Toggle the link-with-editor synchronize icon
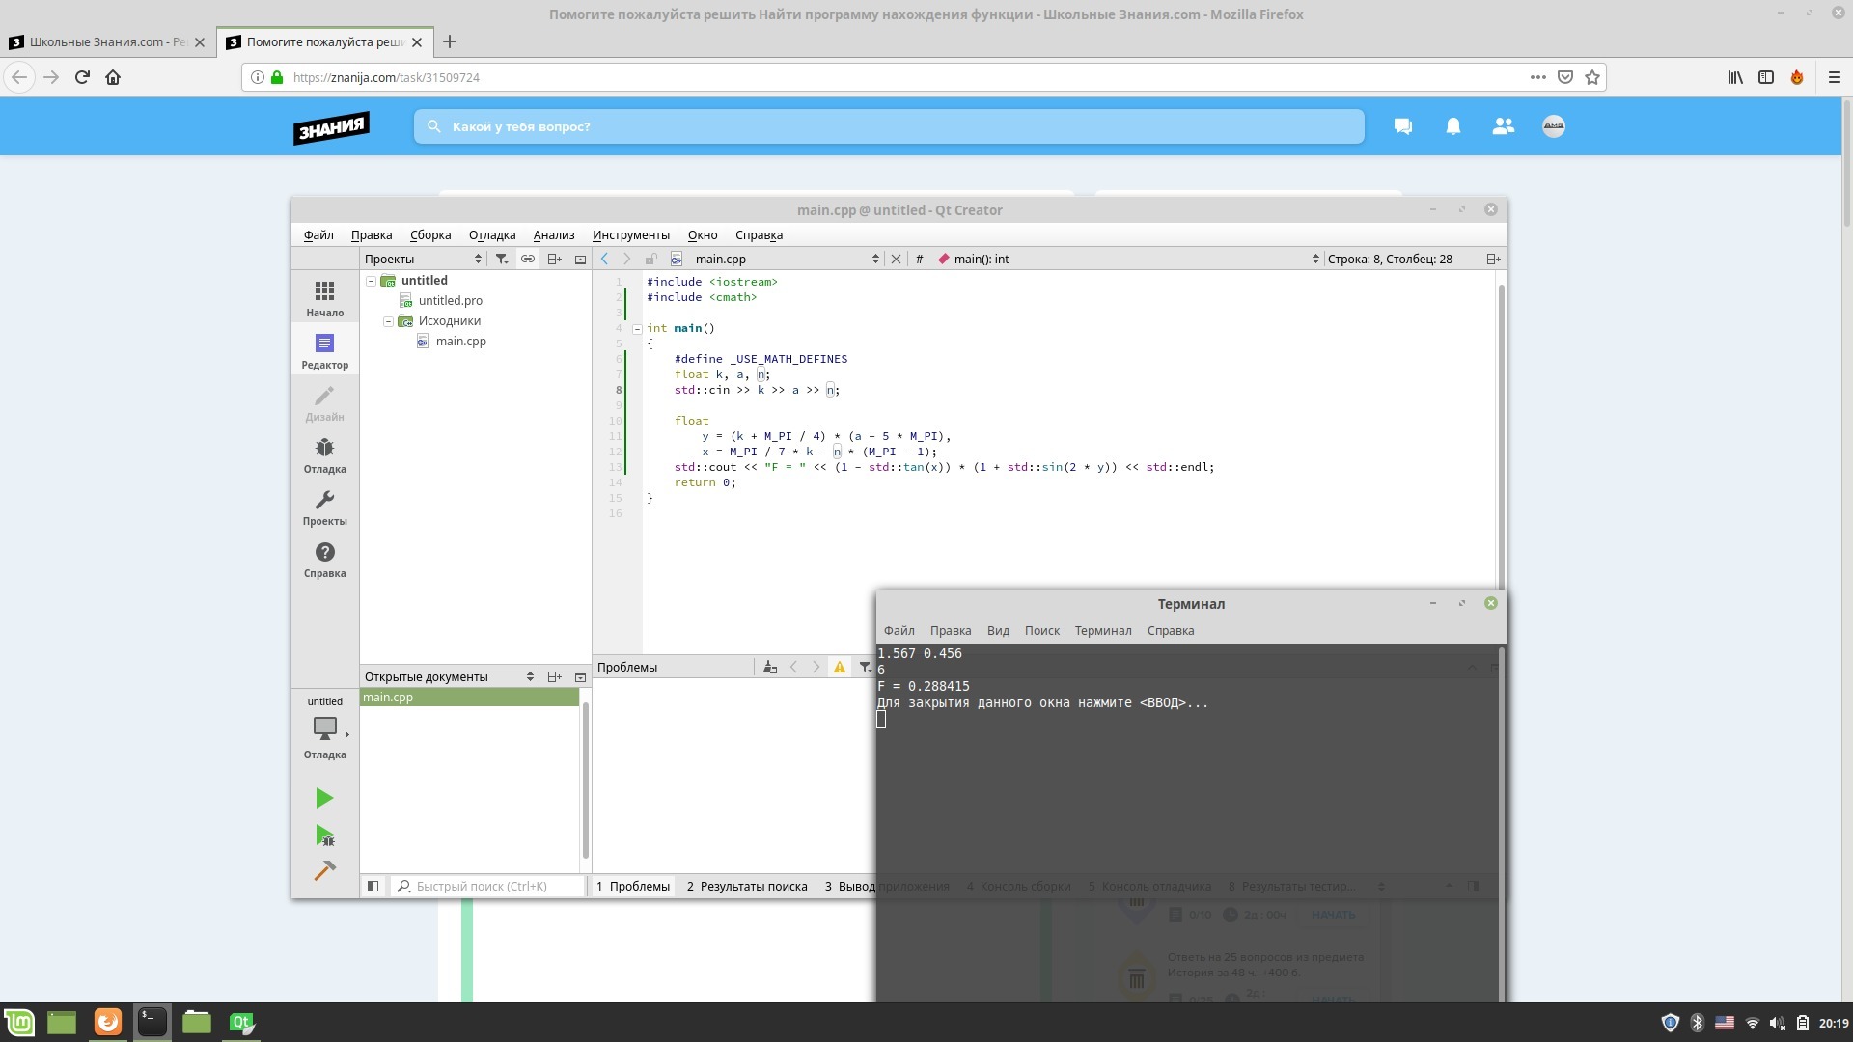Image resolution: width=1853 pixels, height=1042 pixels. (528, 259)
